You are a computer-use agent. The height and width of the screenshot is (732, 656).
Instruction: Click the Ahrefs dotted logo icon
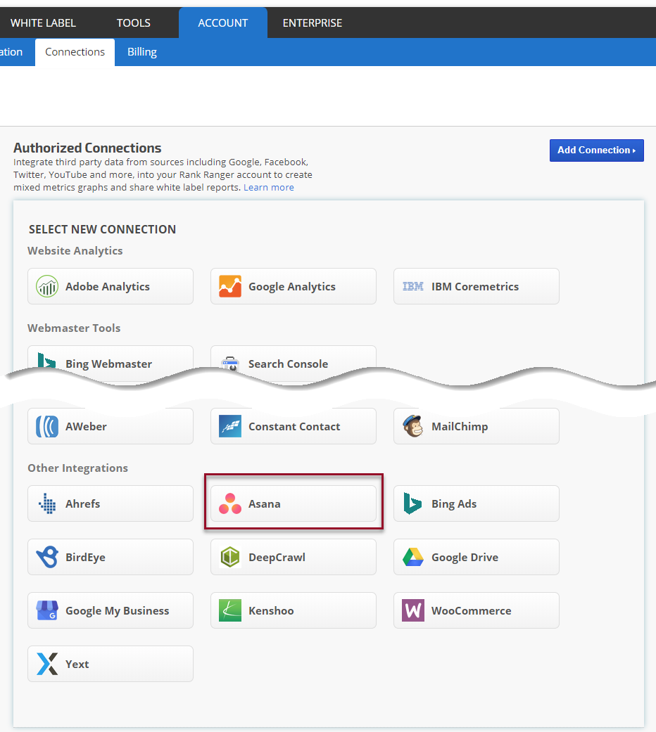point(47,503)
